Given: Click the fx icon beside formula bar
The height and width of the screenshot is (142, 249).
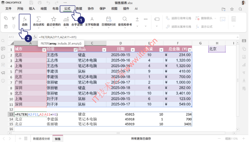Looking at the screenshot, I should click(35, 37).
